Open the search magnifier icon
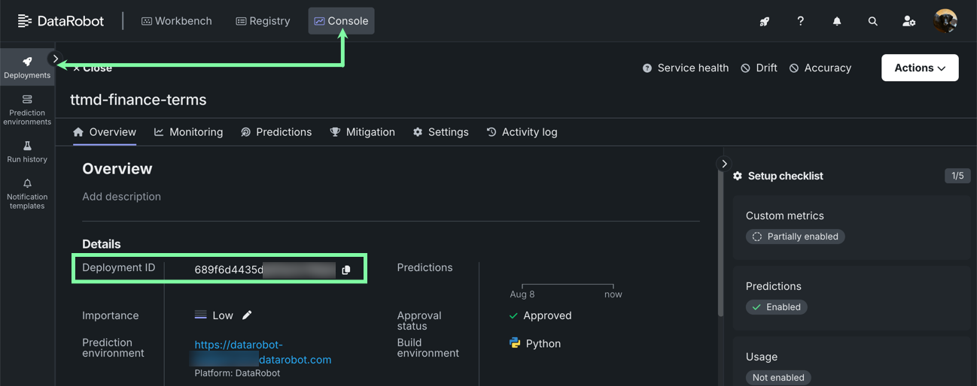The image size is (977, 386). click(872, 21)
